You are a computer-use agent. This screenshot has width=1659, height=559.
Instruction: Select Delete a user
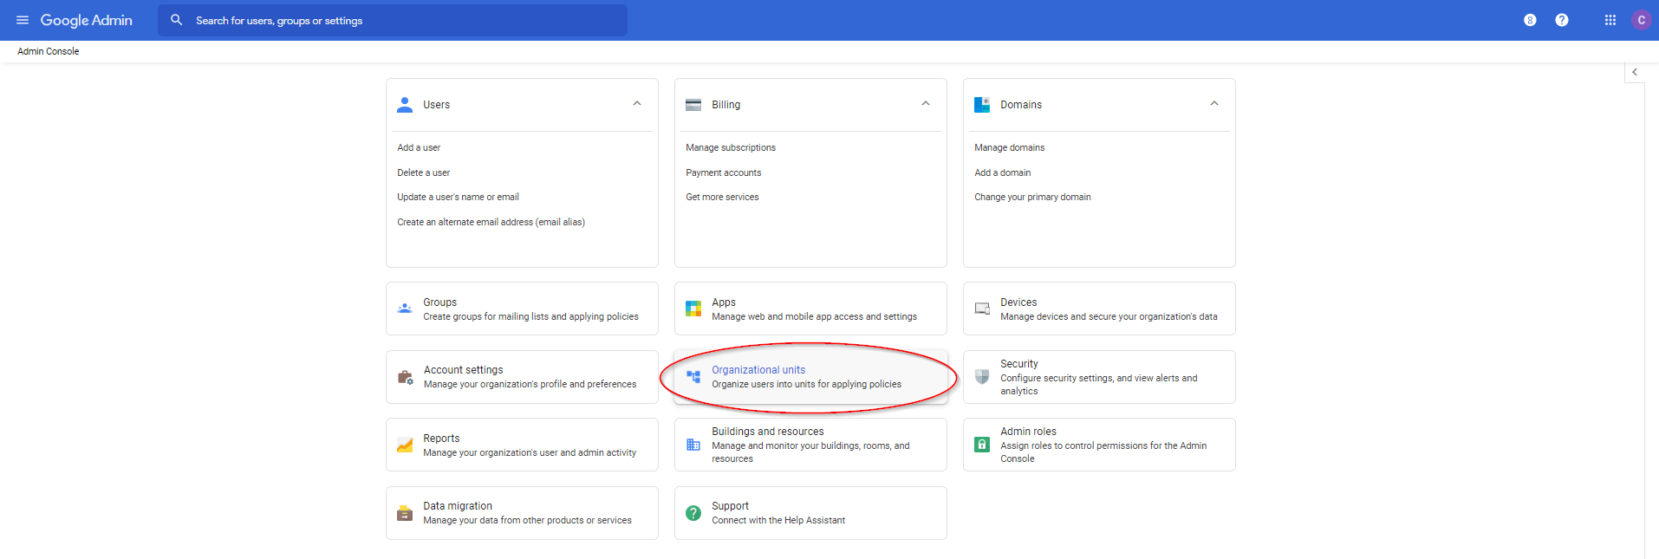click(x=424, y=172)
